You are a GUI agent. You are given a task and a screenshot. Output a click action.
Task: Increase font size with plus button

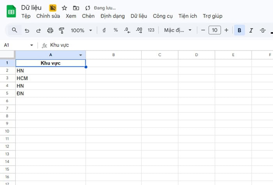226,30
